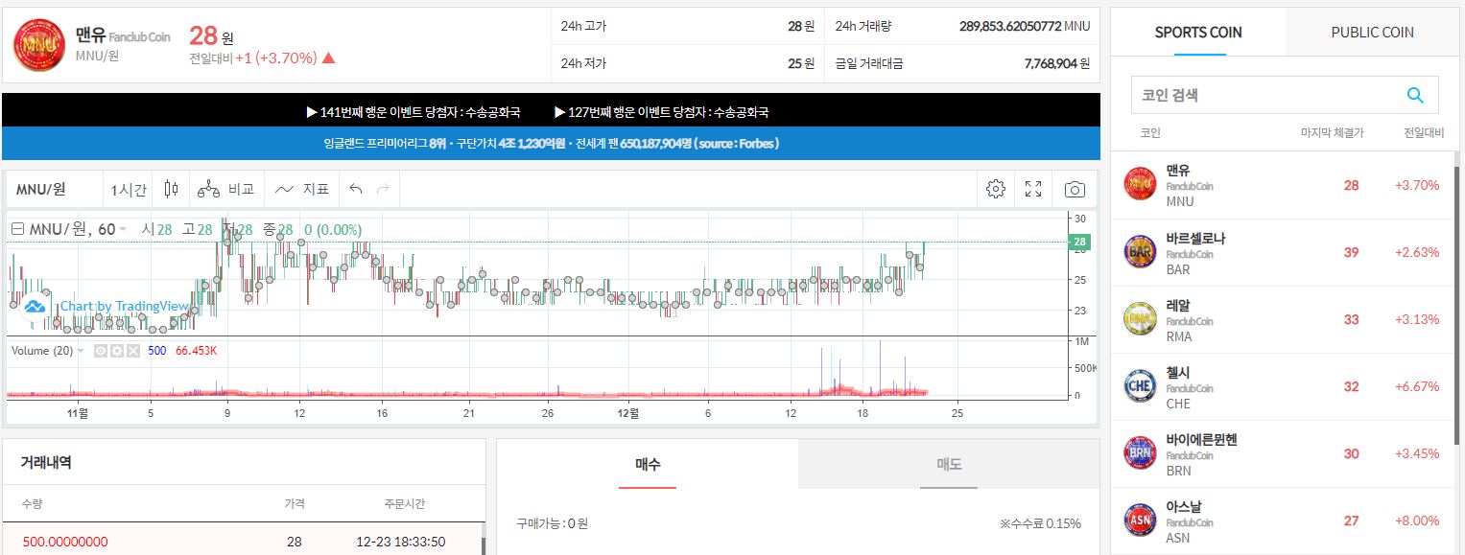Click the 전일대비 +1 (+3.70%) header value
This screenshot has height=555, width=1465.
263,58
